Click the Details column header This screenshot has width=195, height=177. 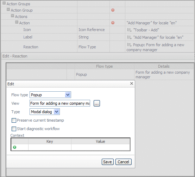pyautogui.click(x=164, y=66)
